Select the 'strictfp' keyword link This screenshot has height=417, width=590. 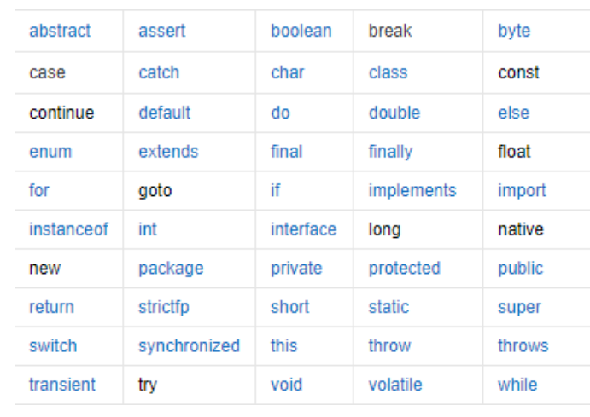pos(164,308)
